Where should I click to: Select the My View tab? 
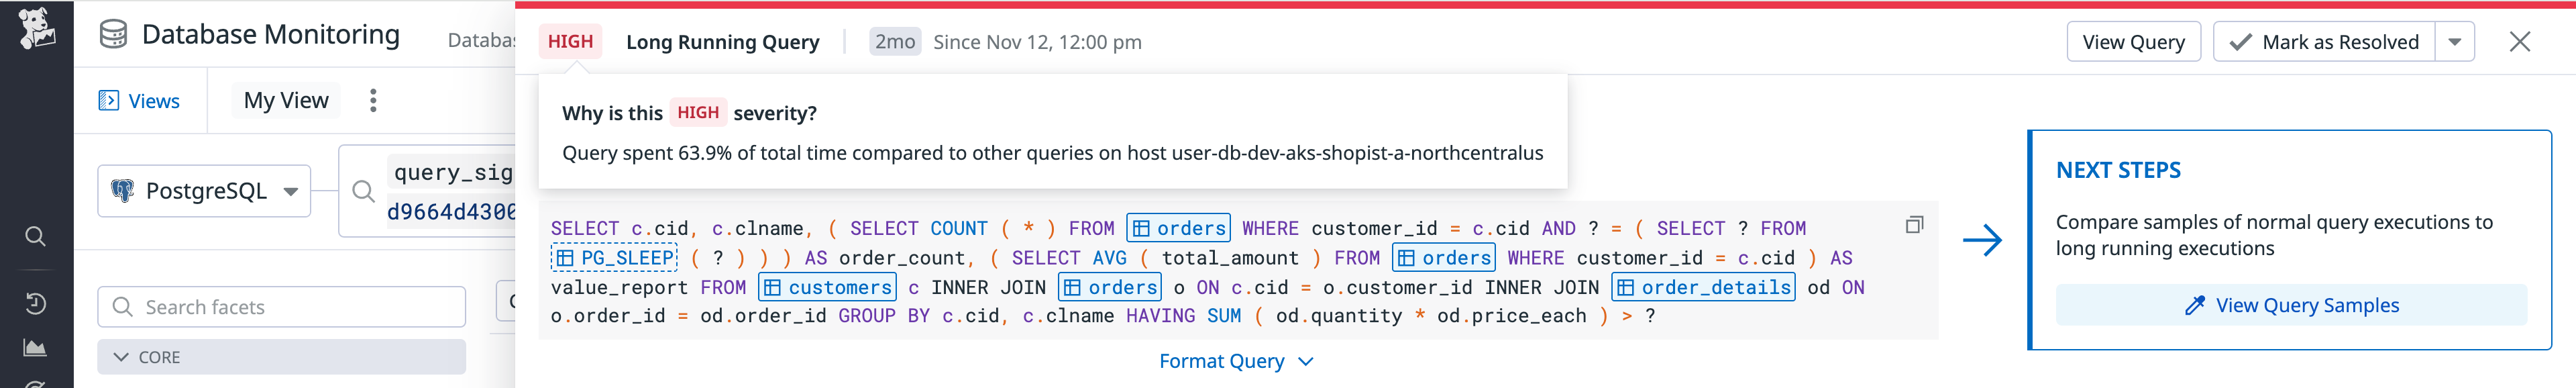point(286,101)
